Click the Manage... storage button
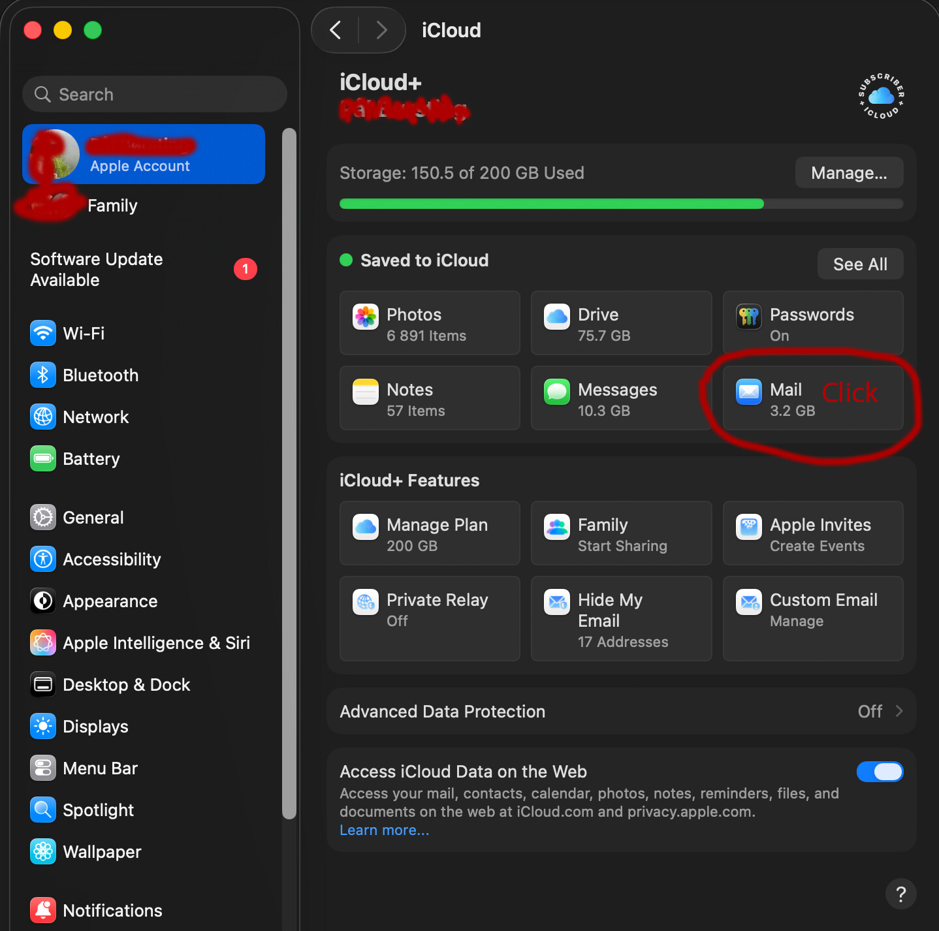 [x=848, y=173]
